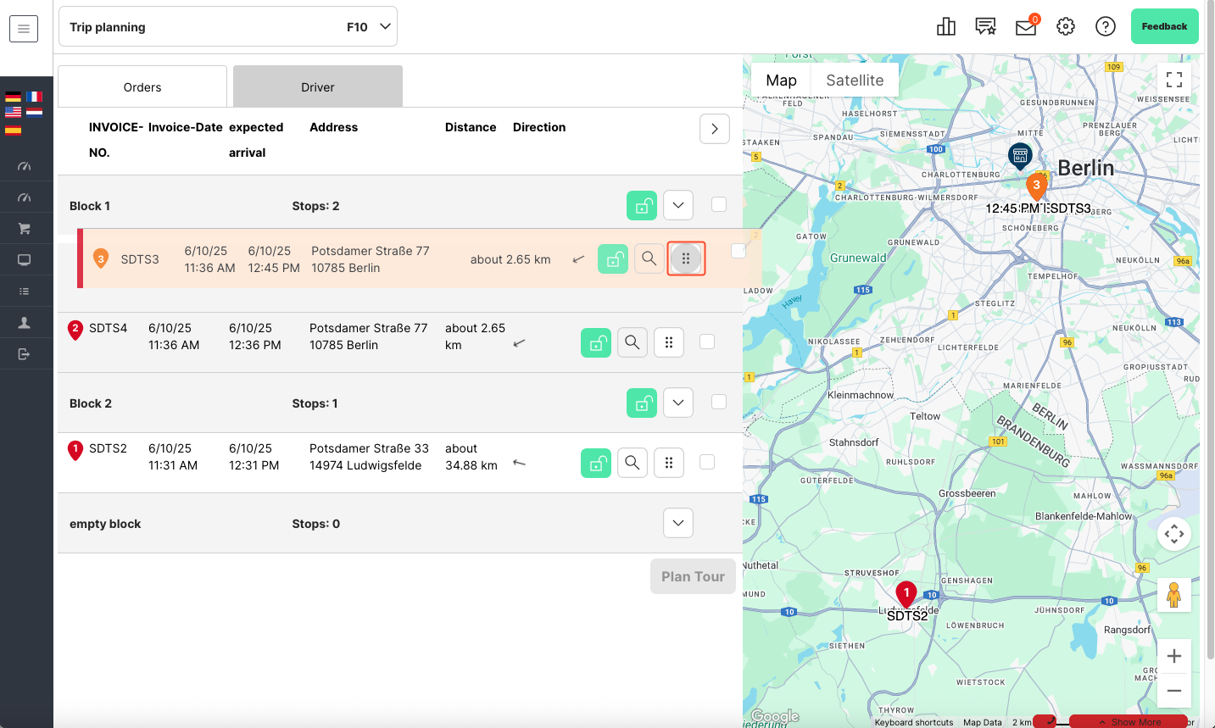This screenshot has height=728, width=1215.
Task: Collapse Block 2 with its chevron
Action: [678, 403]
